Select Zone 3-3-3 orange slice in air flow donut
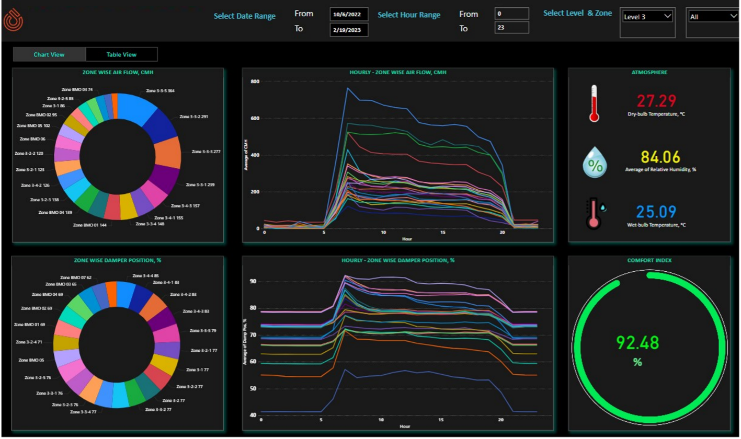The image size is (741, 439). [x=168, y=152]
